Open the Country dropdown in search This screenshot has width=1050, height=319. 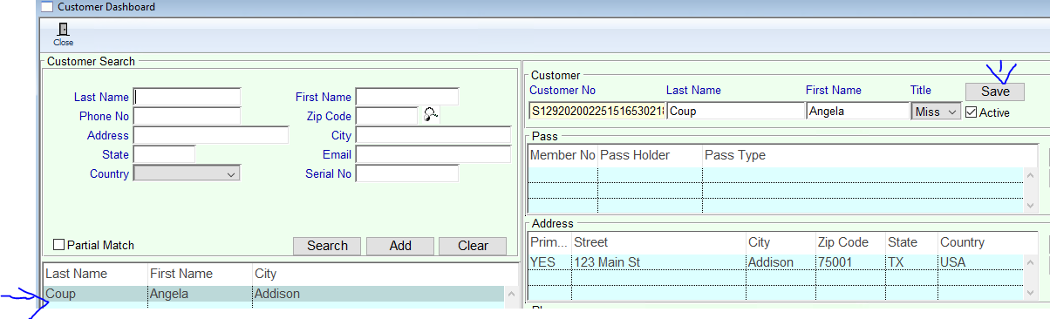187,173
